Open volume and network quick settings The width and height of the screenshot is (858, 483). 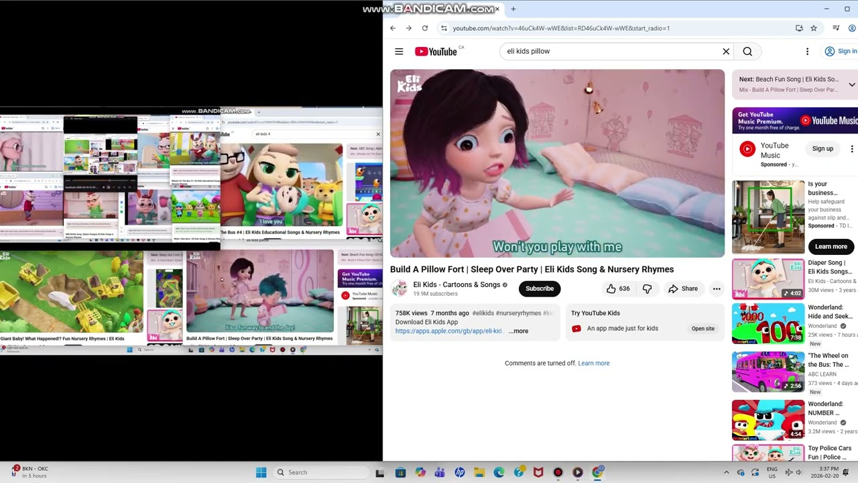pos(794,472)
